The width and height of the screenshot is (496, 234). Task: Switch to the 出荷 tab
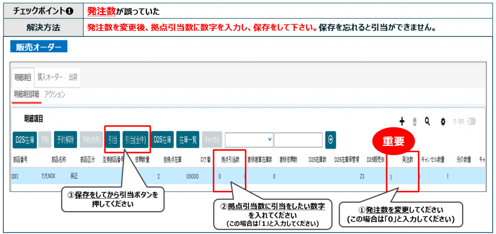73,77
